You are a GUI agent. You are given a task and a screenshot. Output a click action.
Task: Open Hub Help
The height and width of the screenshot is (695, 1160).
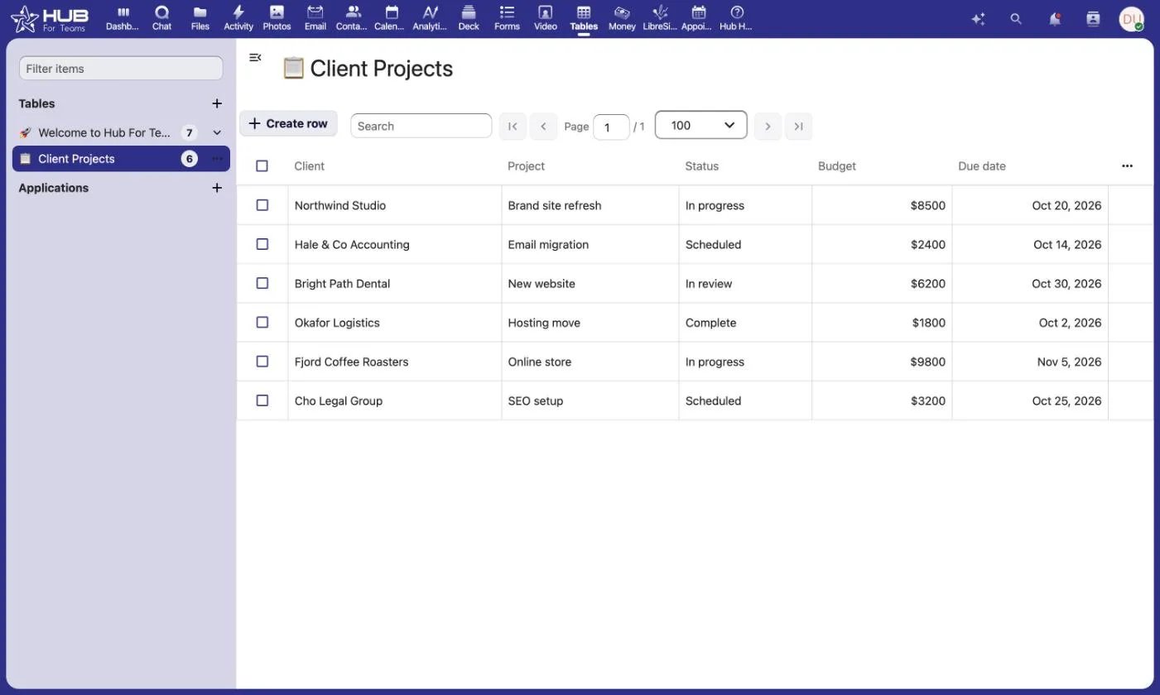click(x=736, y=18)
